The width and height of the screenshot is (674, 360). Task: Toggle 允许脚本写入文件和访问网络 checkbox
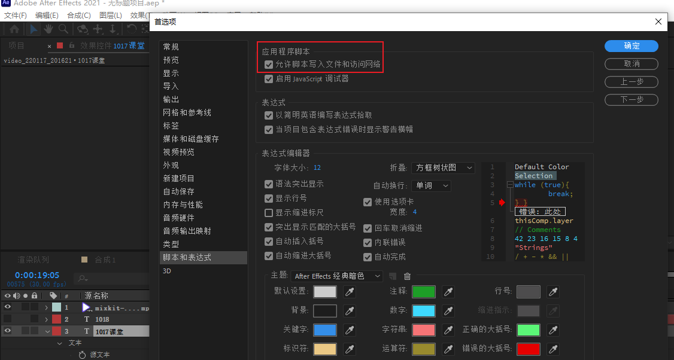click(x=269, y=65)
